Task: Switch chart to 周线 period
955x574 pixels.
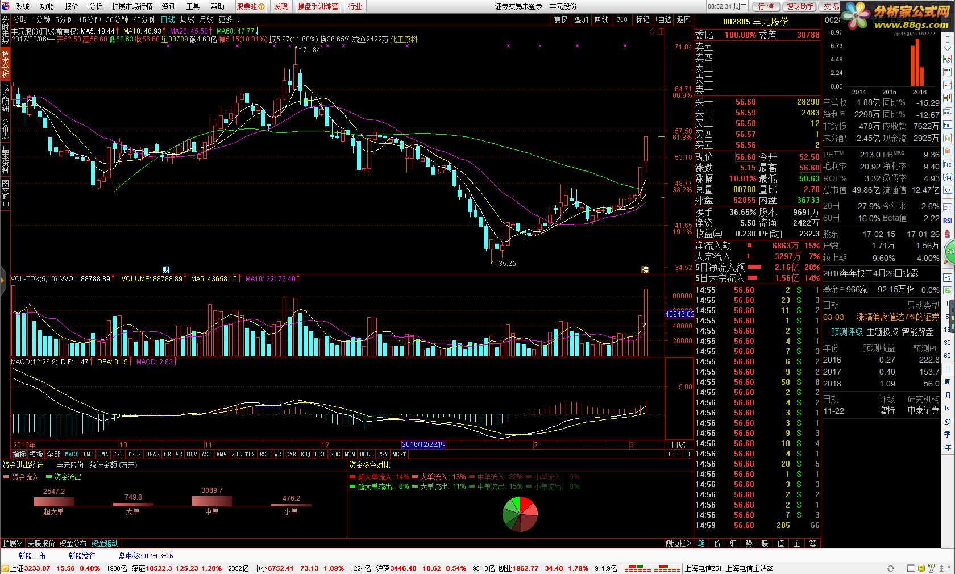Action: (187, 19)
